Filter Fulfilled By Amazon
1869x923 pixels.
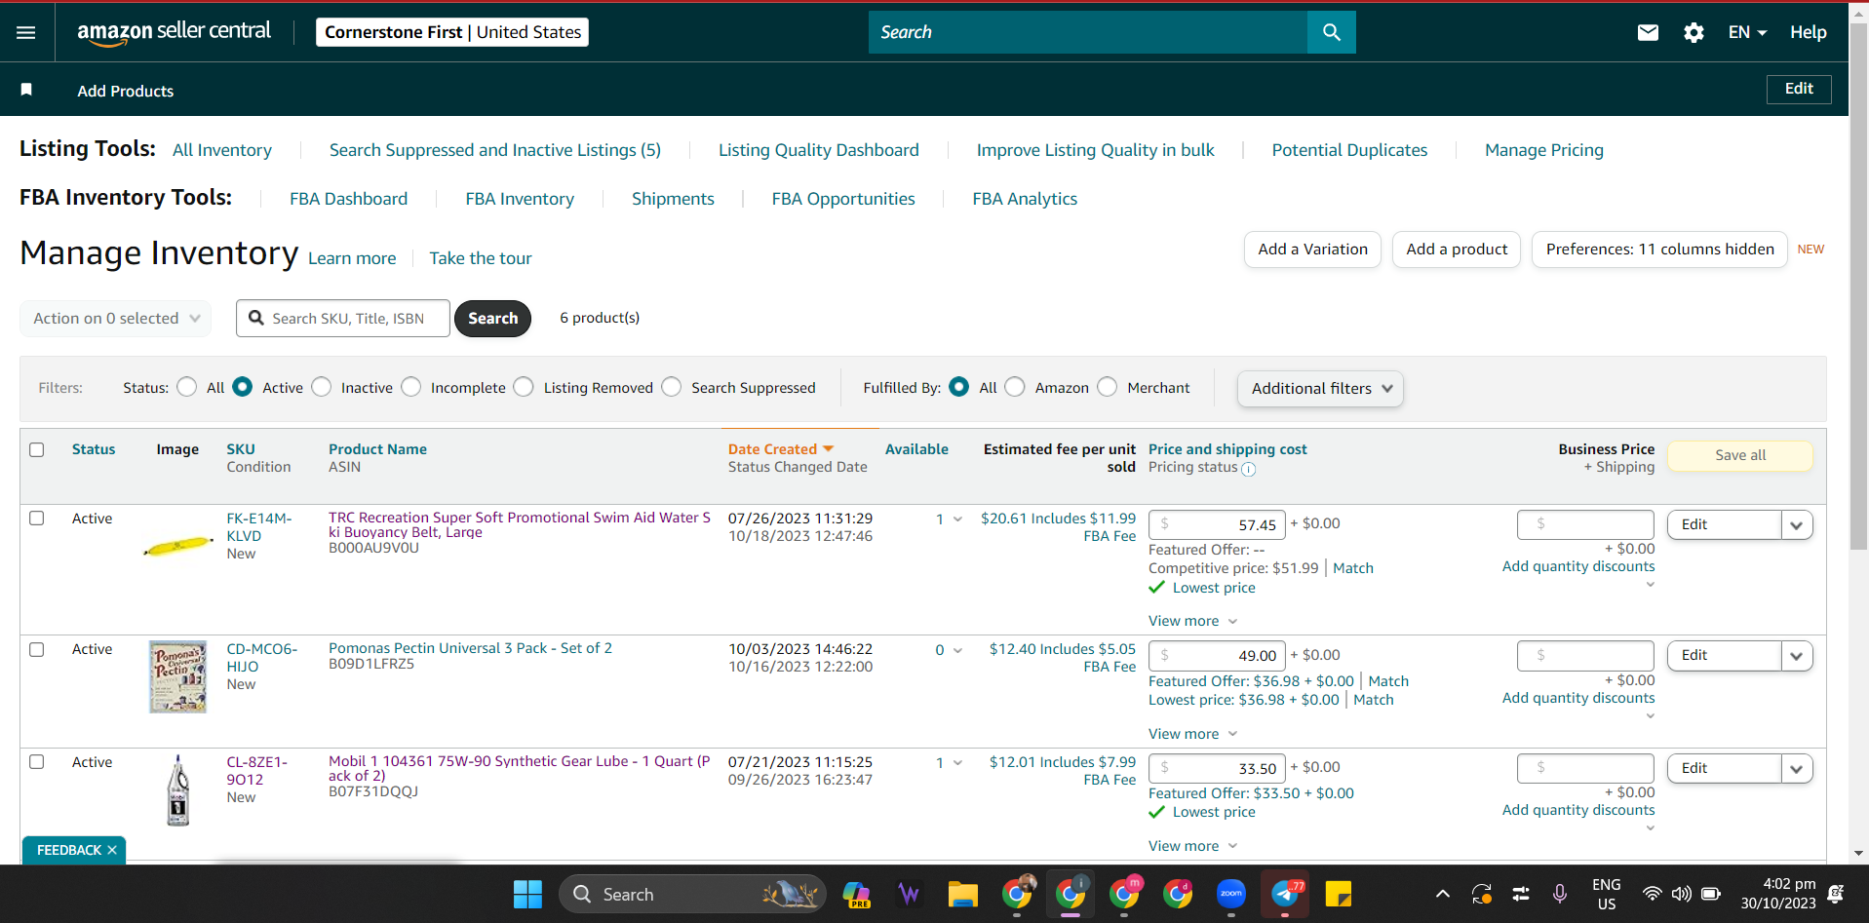click(x=1015, y=387)
